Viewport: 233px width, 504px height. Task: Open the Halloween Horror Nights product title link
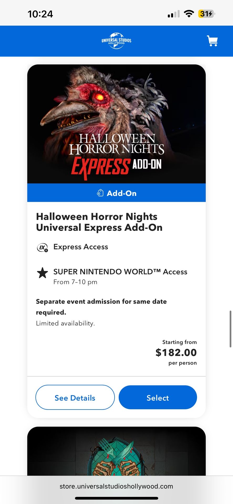100,222
